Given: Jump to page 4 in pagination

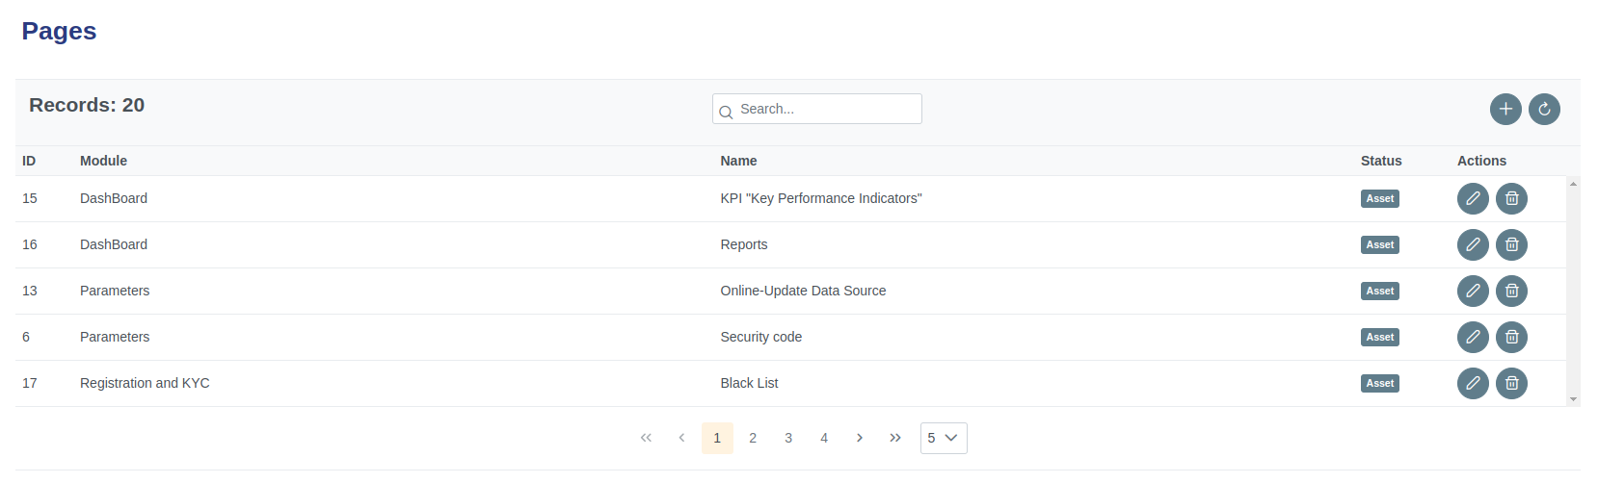Looking at the screenshot, I should pyautogui.click(x=824, y=438).
